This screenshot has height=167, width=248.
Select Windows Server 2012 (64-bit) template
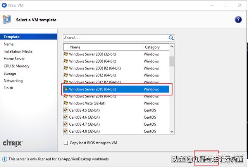tap(92, 75)
